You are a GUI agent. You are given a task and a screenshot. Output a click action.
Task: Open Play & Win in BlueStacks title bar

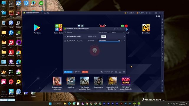141,13
